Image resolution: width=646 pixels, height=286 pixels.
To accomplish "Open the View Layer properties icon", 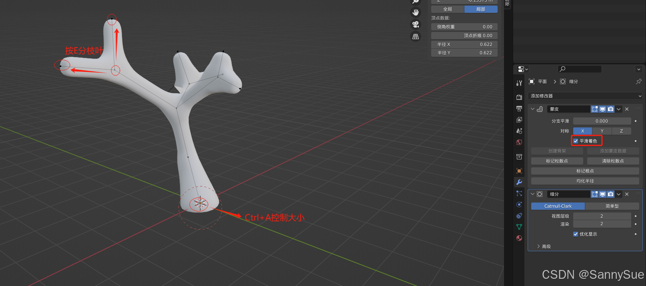I will pyautogui.click(x=519, y=119).
